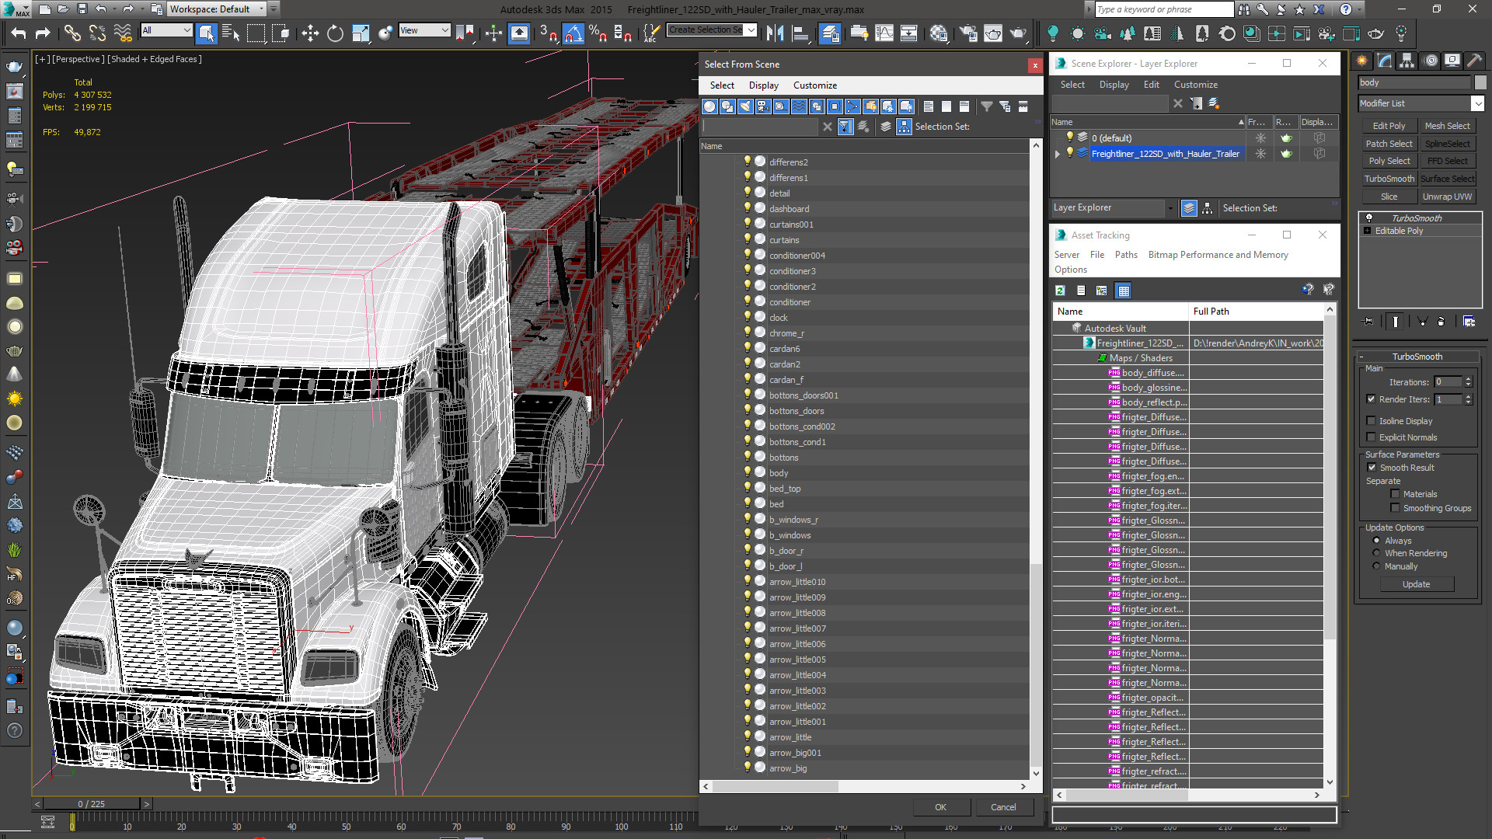Screen dimensions: 1492x839
Task: Click the FFD Select modifier button
Action: [x=1447, y=161]
